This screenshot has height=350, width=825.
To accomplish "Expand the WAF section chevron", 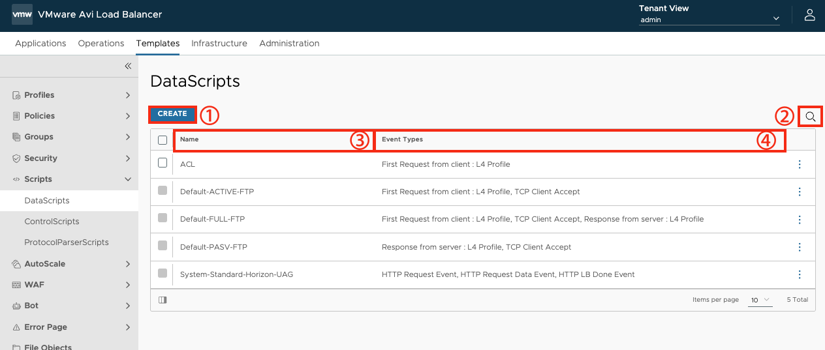I will click(x=128, y=285).
